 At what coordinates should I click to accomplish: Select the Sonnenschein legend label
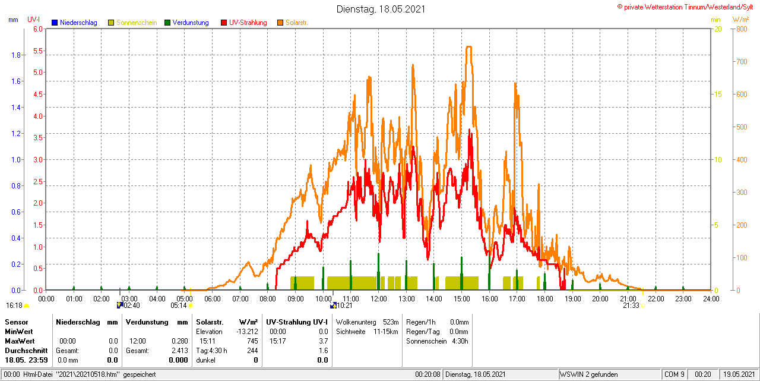click(137, 23)
